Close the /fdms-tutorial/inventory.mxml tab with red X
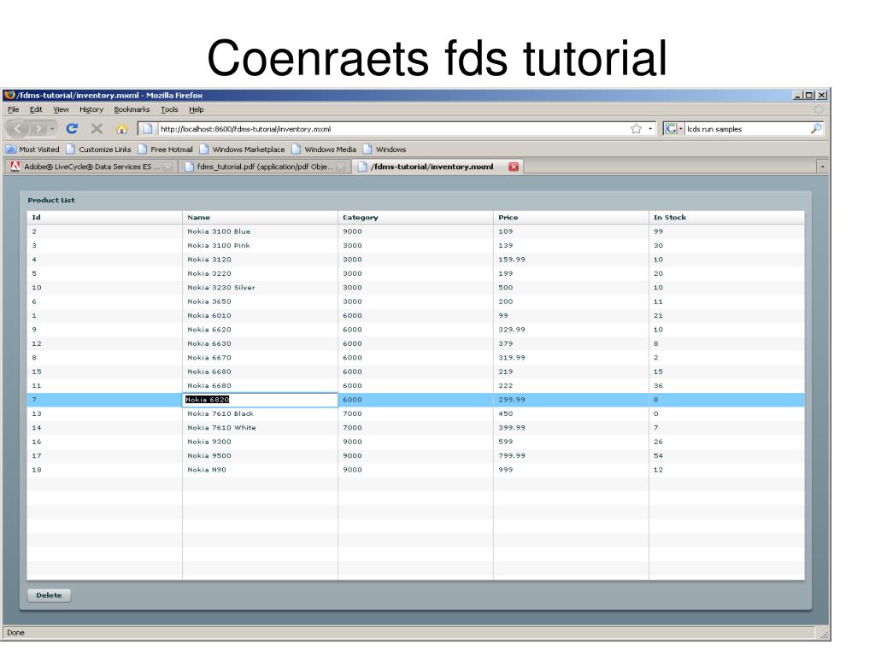This screenshot has height=656, width=875. [514, 167]
